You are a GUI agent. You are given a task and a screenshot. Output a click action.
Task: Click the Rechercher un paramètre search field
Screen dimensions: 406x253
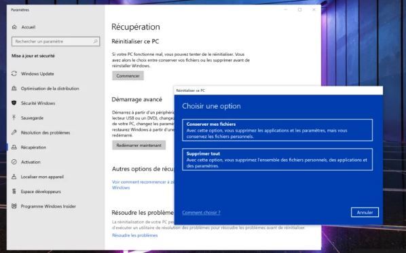tap(56, 41)
